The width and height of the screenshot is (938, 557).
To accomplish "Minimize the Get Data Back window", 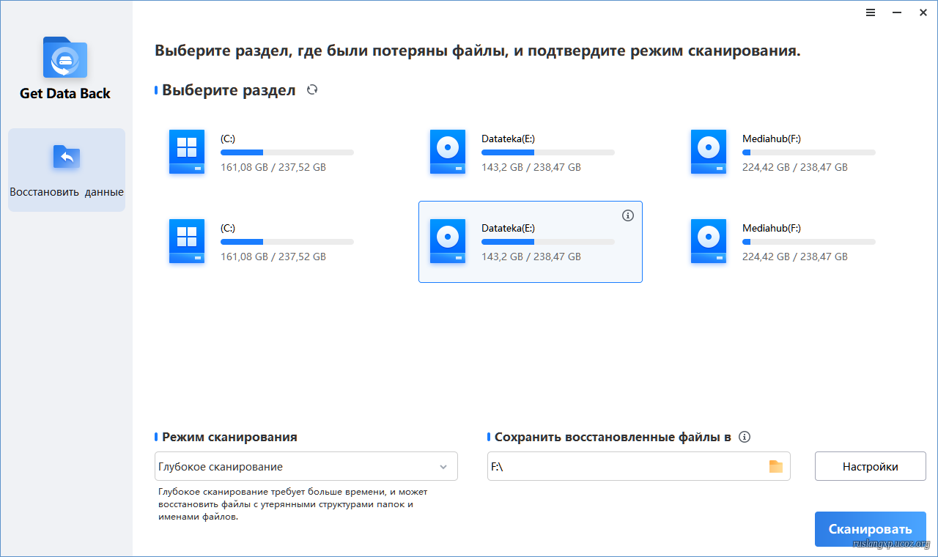I will (x=896, y=12).
